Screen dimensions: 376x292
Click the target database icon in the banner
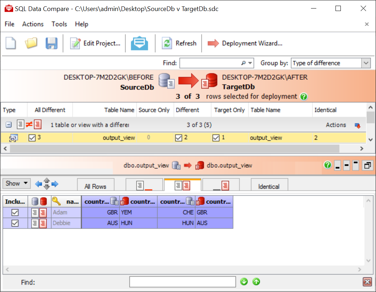209,81
